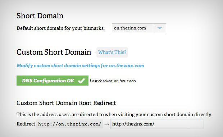Click the Redirect label before the URL
Viewport: 223px width, 137px height.
[26, 124]
